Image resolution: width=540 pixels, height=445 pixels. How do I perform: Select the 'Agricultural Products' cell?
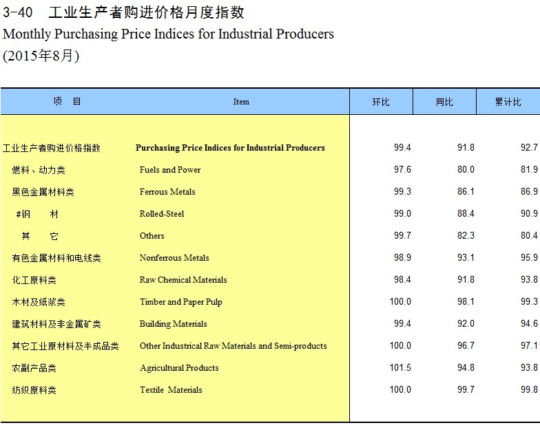[x=179, y=368]
